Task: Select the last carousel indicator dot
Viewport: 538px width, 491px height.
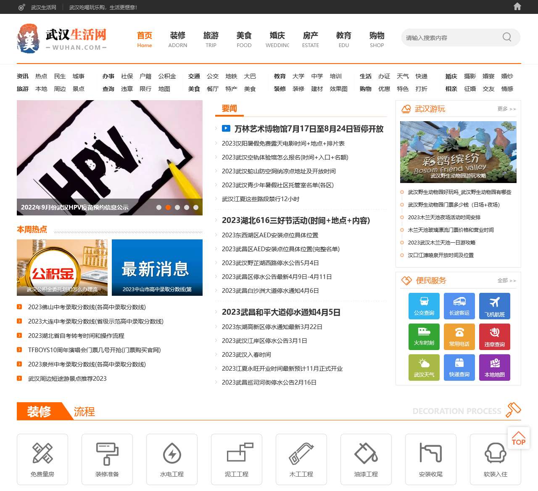Action: pyautogui.click(x=196, y=207)
